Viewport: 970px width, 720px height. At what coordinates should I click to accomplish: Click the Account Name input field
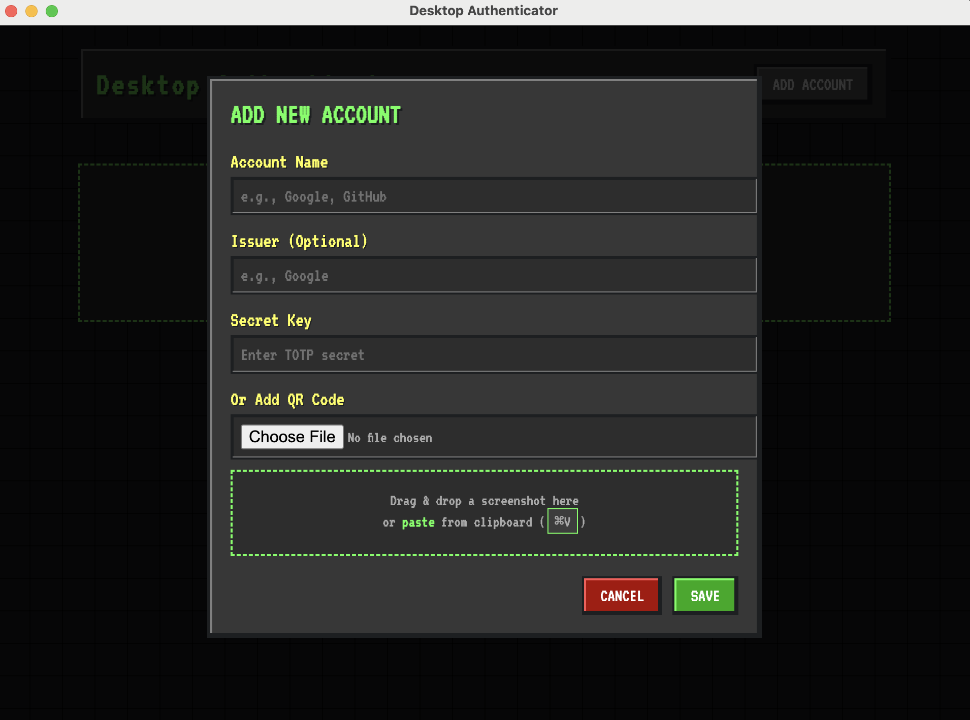click(x=493, y=196)
